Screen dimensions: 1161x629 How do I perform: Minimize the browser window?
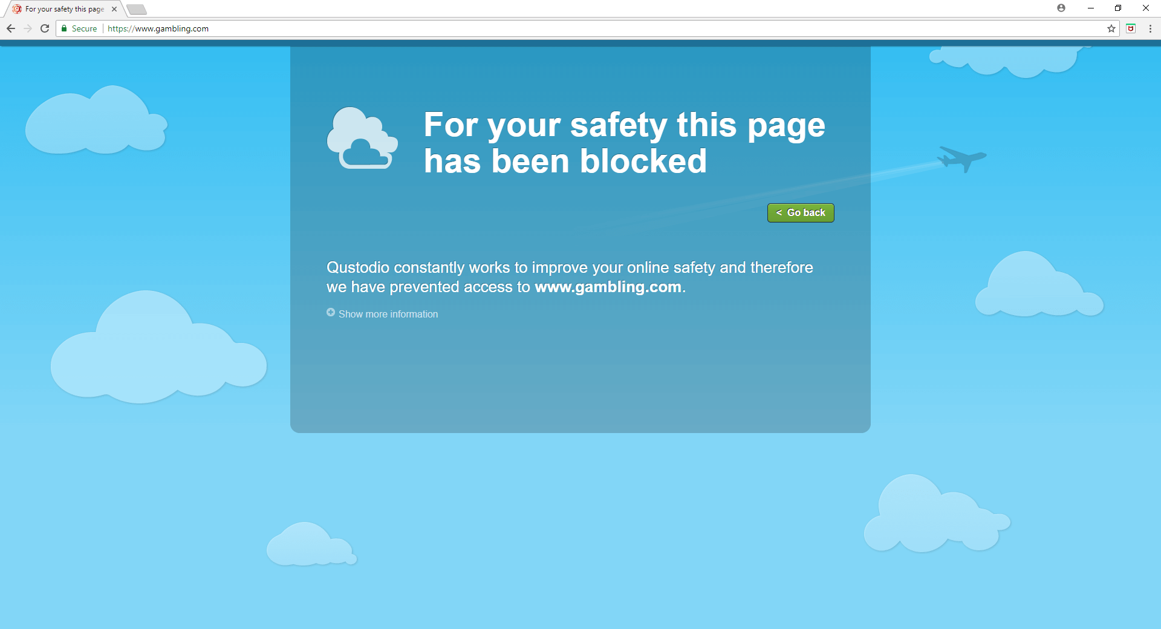coord(1091,8)
